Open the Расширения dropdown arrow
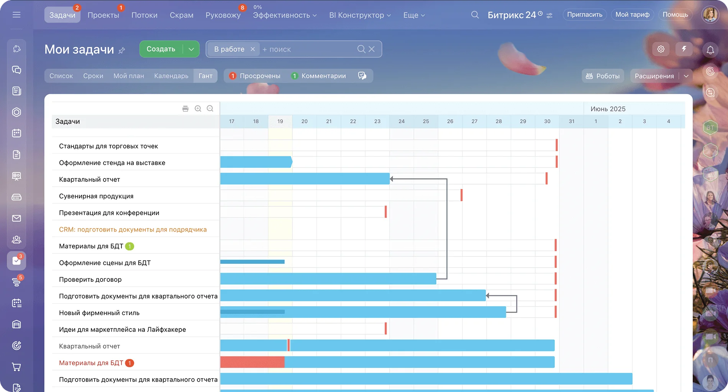This screenshot has width=728, height=392. (x=686, y=76)
